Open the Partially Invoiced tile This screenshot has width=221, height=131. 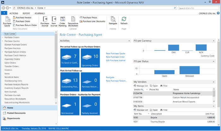click(90, 106)
